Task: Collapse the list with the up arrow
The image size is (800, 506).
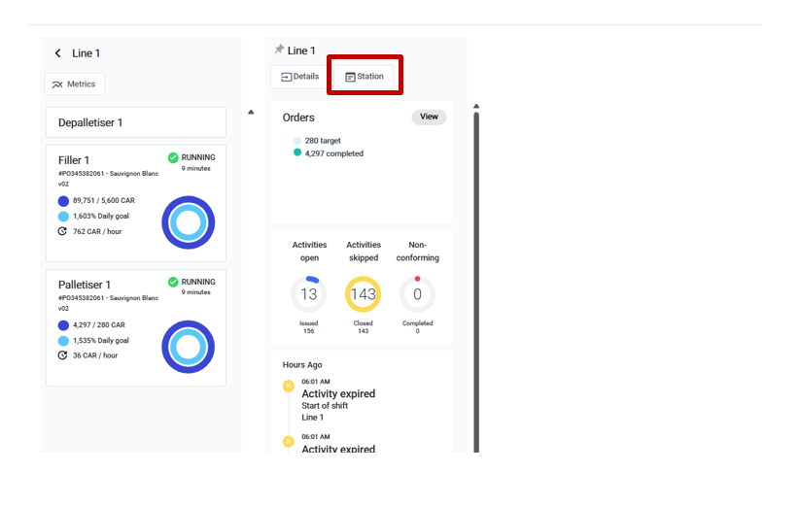Action: (x=251, y=112)
